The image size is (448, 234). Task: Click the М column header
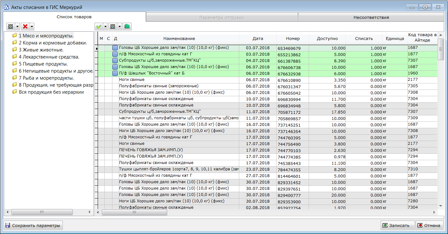click(x=101, y=38)
